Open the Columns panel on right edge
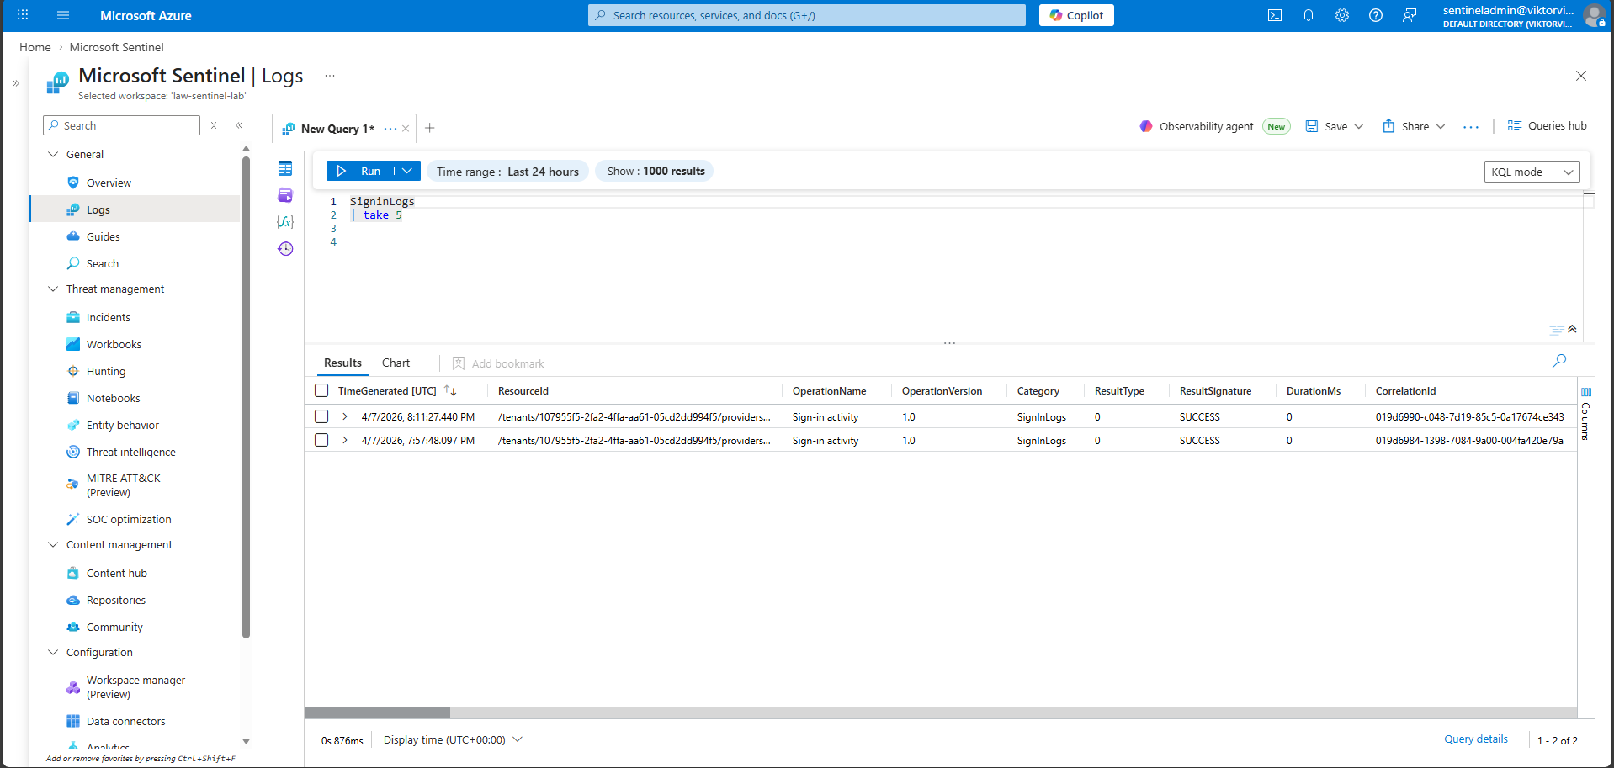1614x768 pixels. [1585, 416]
